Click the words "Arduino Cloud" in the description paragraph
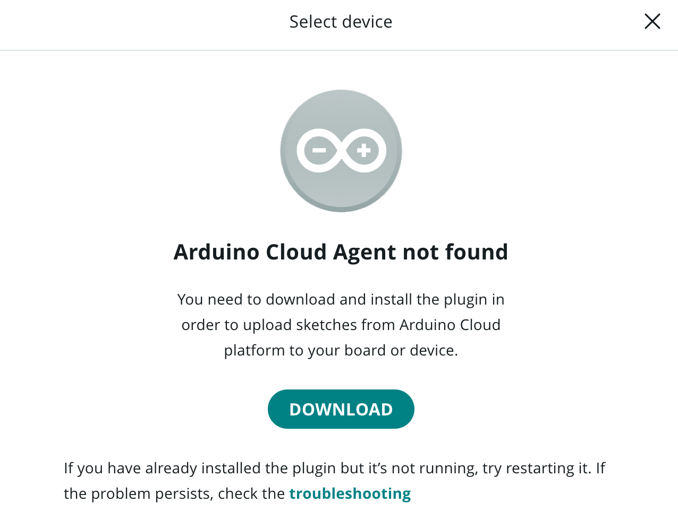Image resolution: width=678 pixels, height=520 pixels. point(450,325)
